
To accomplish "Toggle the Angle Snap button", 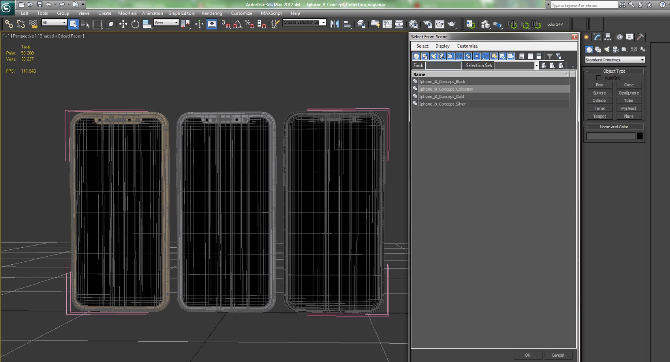I will tap(238, 24).
